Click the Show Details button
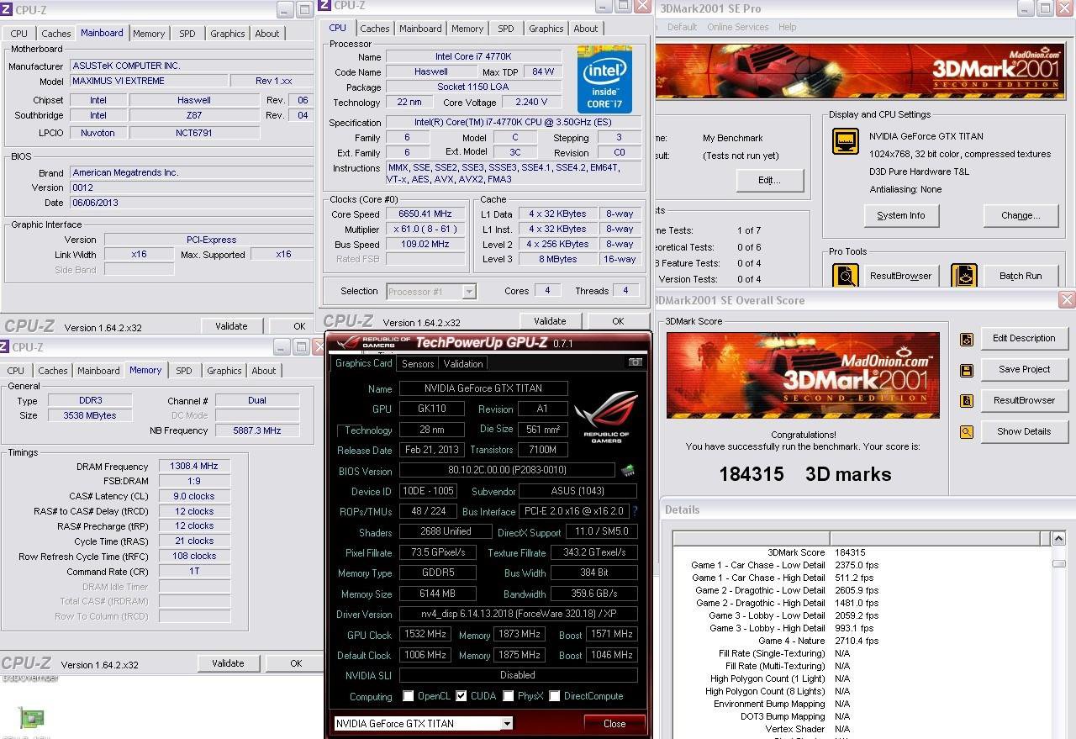 pyautogui.click(x=1024, y=431)
